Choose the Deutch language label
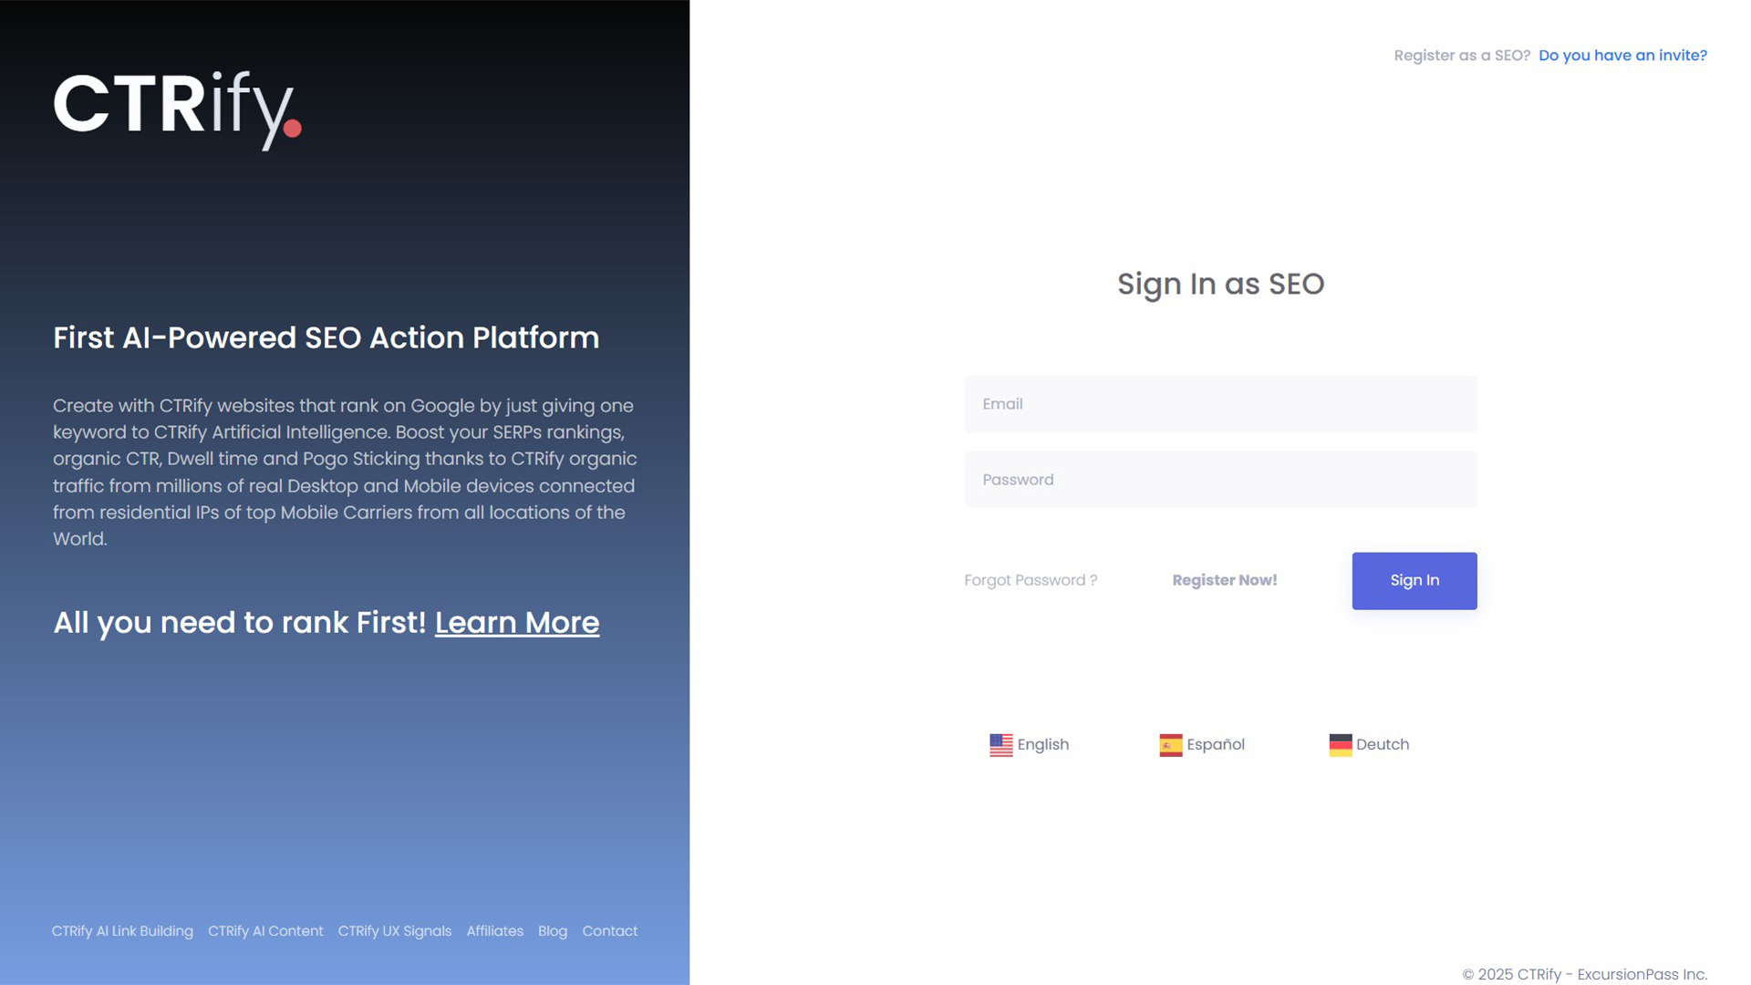Image resolution: width=1751 pixels, height=985 pixels. click(1382, 744)
